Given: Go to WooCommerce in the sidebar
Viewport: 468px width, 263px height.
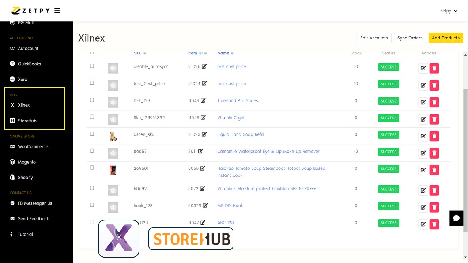Looking at the screenshot, I should tap(33, 146).
